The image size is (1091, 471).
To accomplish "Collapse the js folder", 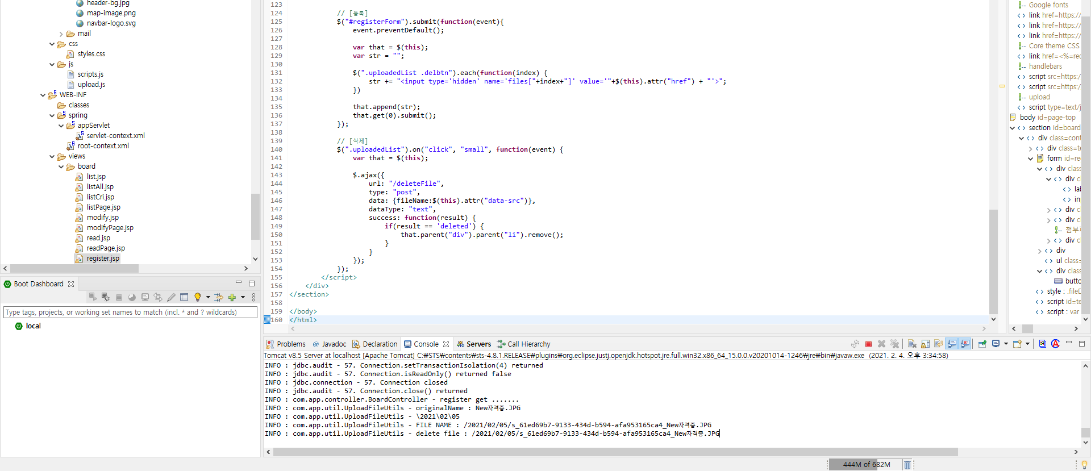I will (x=52, y=64).
